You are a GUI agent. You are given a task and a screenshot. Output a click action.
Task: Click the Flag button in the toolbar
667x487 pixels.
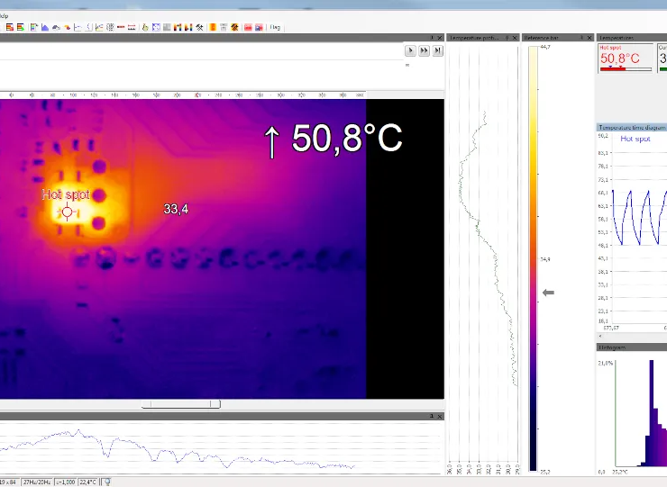275,27
